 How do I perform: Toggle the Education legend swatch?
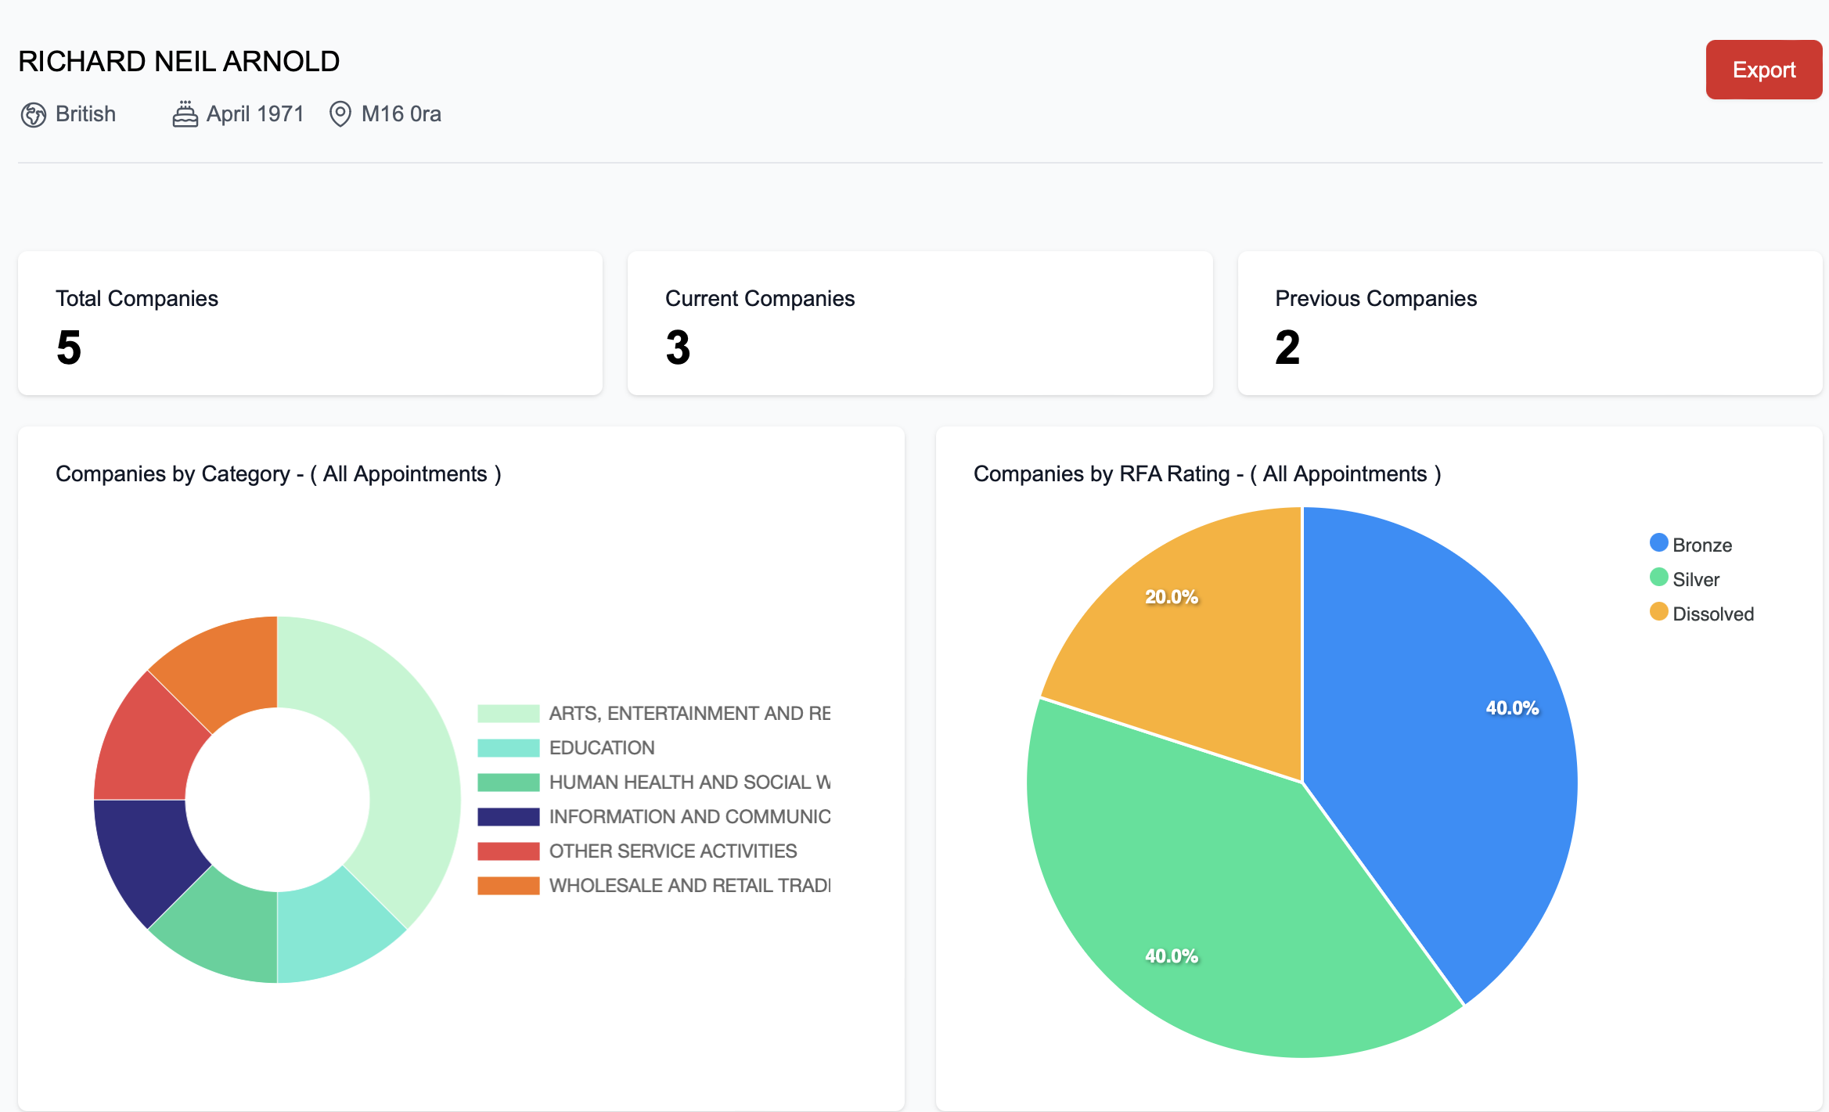click(508, 748)
